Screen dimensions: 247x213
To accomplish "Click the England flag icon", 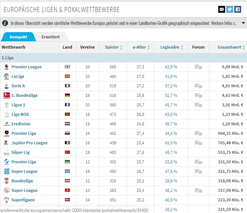I will 67,67.
